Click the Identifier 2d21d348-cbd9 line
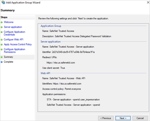The image size is (150, 121). click(68, 52)
